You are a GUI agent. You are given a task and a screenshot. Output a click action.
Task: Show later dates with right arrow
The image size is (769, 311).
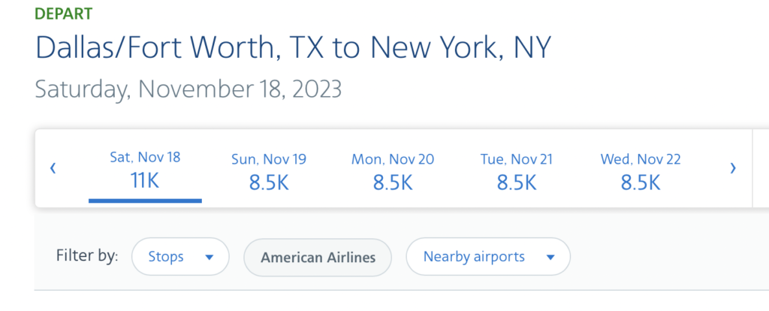click(x=733, y=169)
